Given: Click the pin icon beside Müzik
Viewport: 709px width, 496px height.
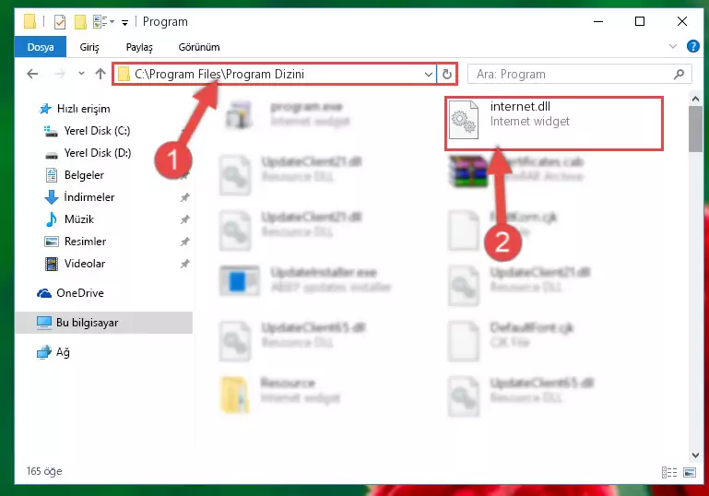Looking at the screenshot, I should click(184, 219).
